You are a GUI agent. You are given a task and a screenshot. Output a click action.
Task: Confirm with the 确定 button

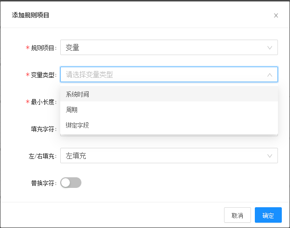268,215
